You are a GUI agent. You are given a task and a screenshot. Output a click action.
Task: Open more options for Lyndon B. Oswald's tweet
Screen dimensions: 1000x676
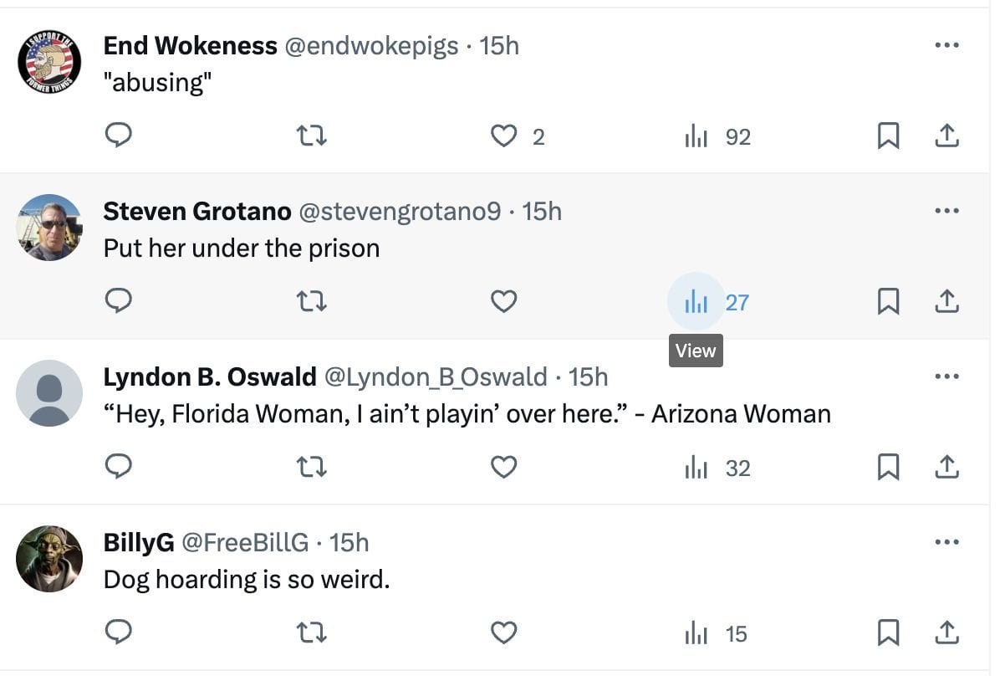[946, 376]
